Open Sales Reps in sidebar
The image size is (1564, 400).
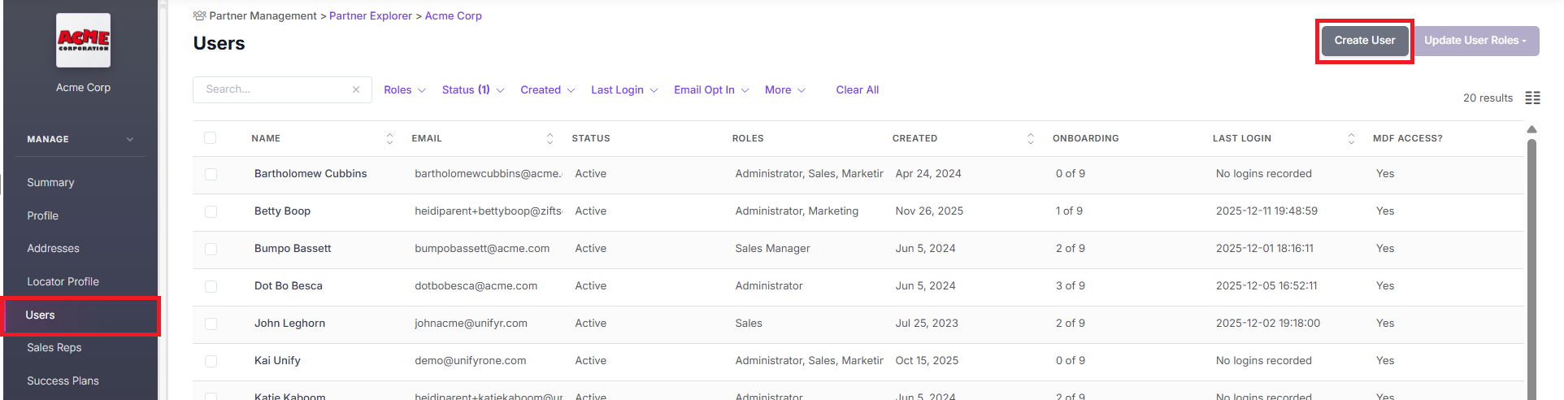coord(54,347)
